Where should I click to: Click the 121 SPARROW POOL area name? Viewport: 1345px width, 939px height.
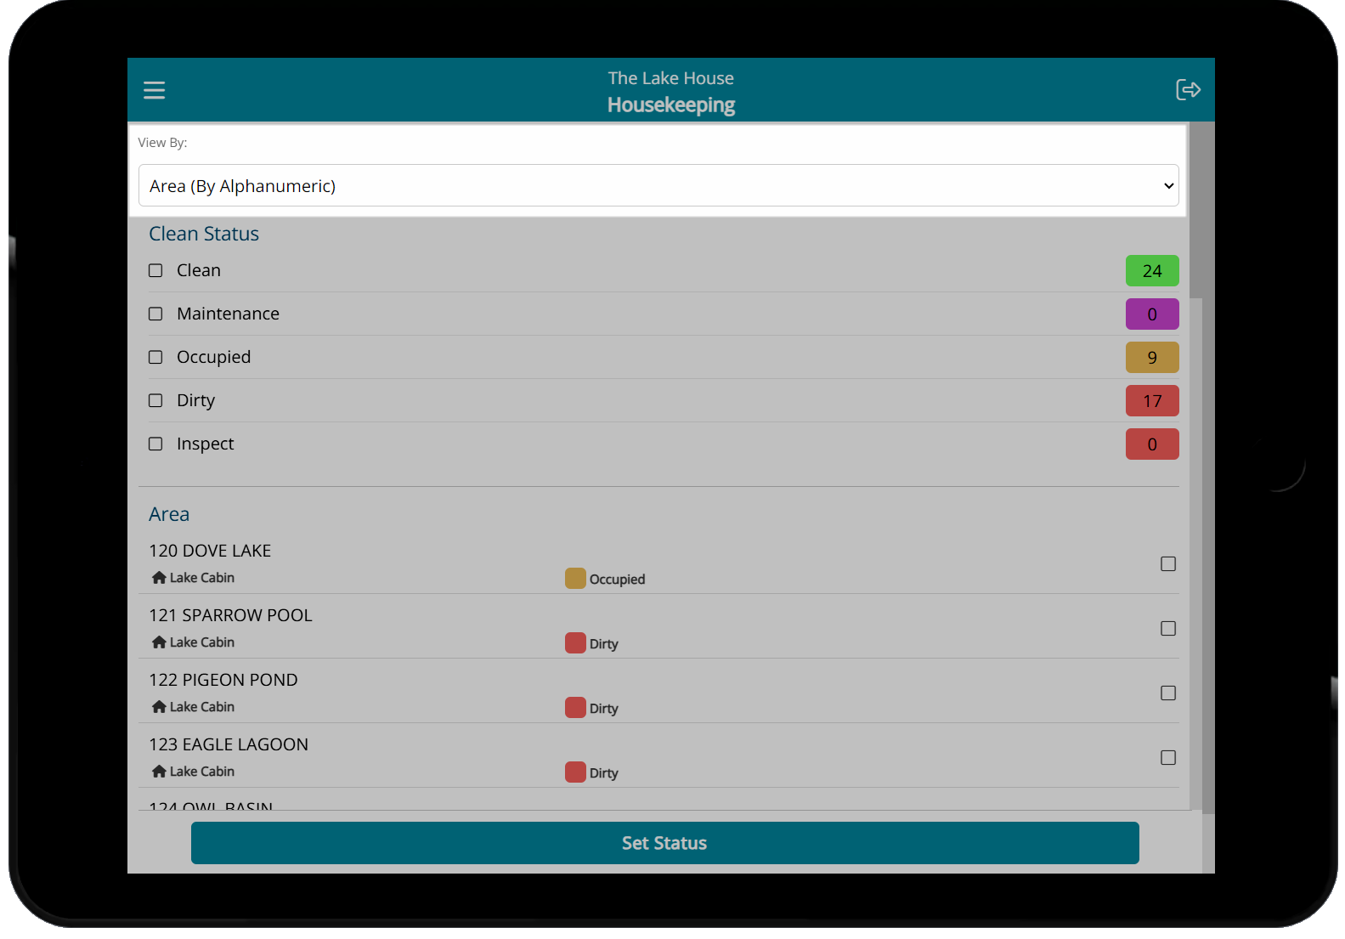click(230, 615)
